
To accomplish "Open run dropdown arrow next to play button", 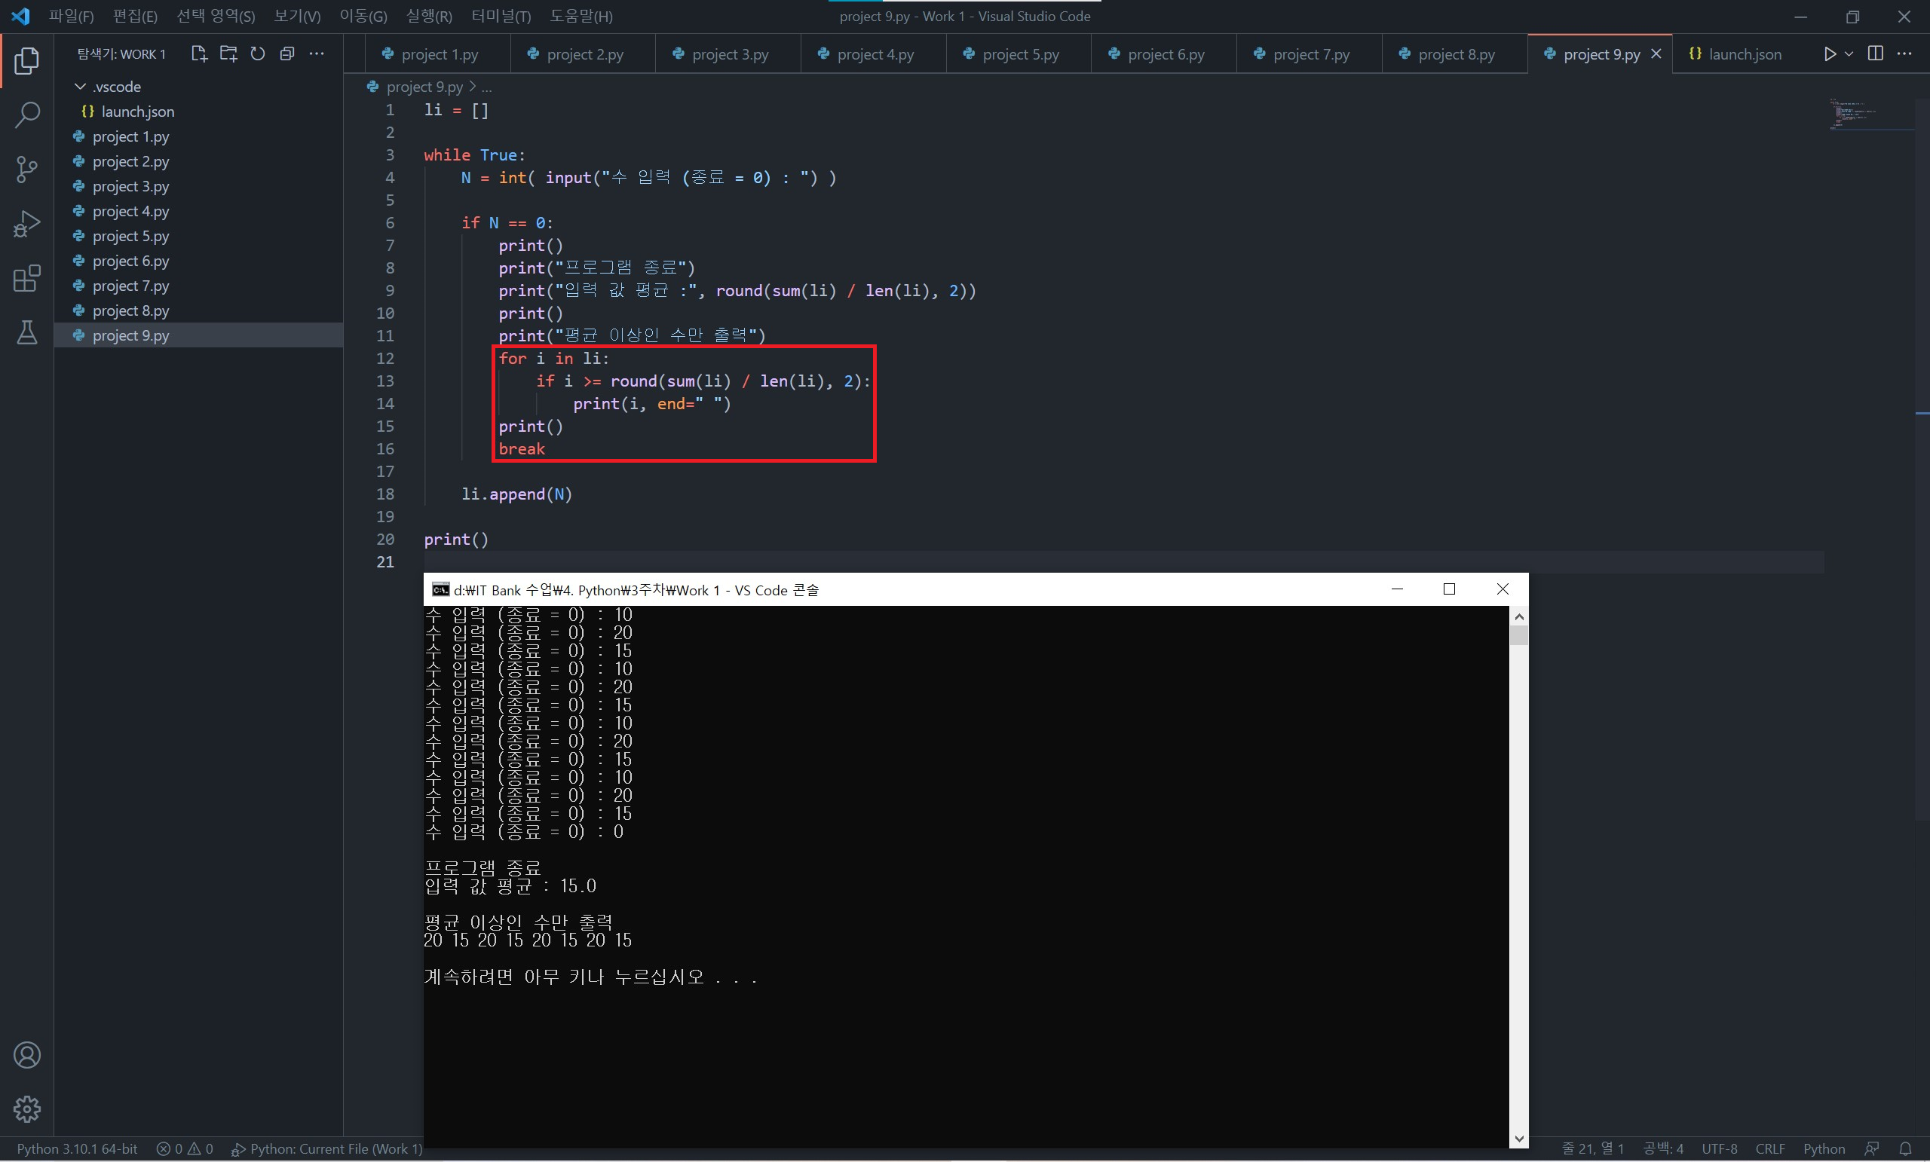I will tap(1849, 54).
